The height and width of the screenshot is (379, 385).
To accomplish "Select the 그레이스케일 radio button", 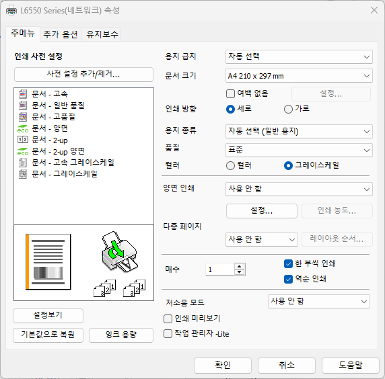I will 288,166.
